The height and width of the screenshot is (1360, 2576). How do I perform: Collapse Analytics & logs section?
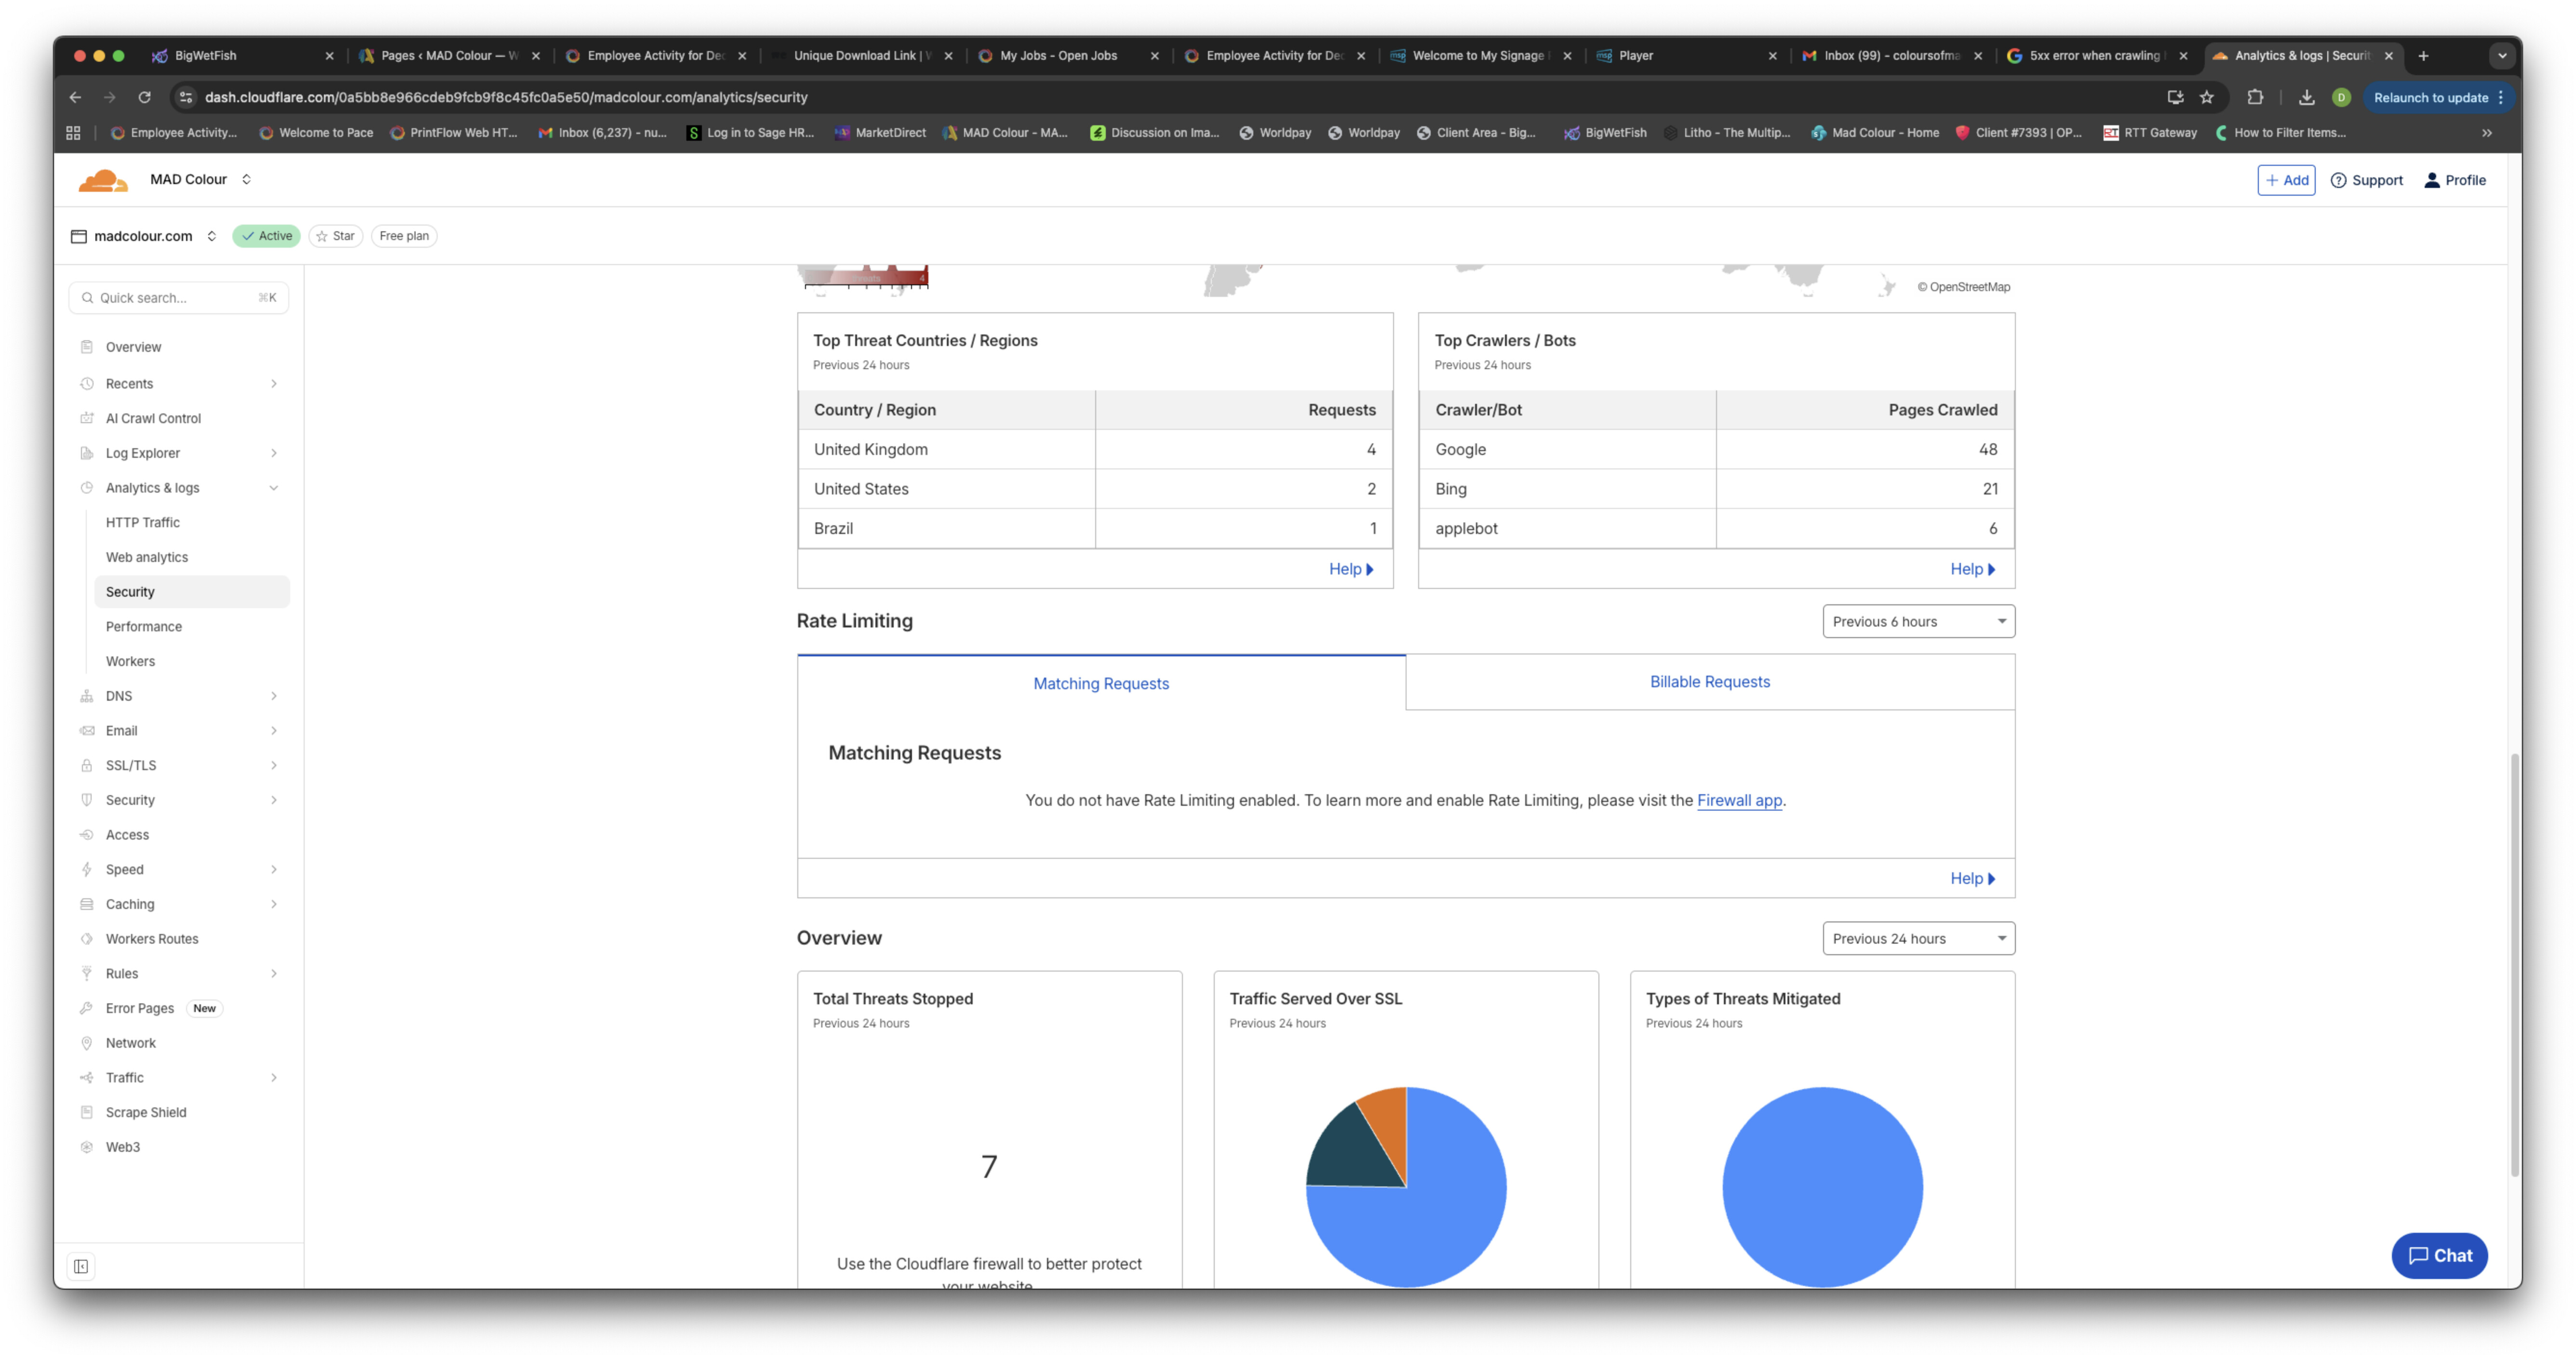click(273, 488)
